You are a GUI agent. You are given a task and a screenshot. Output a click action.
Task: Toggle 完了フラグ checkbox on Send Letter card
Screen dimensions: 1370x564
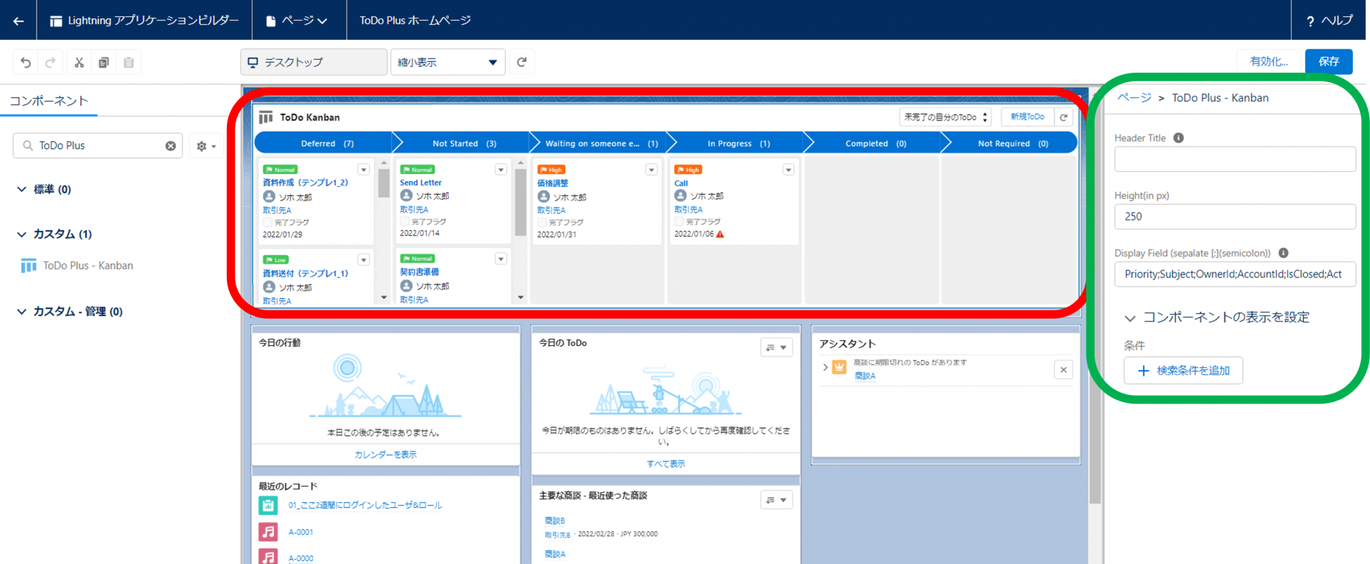pos(405,222)
